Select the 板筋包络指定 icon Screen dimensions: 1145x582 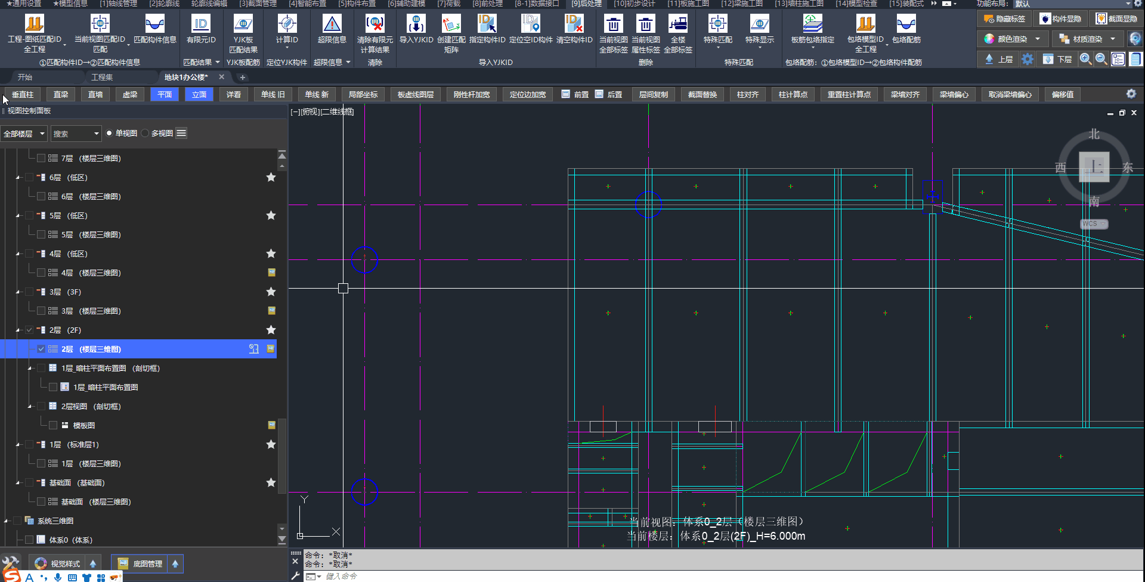812,24
